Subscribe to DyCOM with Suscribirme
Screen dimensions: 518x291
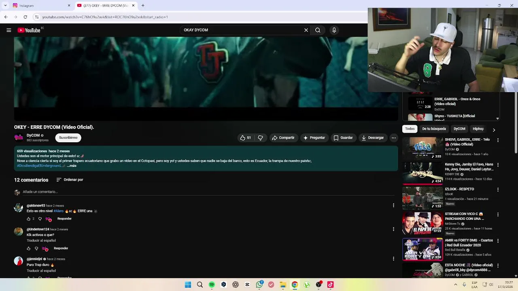(x=68, y=138)
